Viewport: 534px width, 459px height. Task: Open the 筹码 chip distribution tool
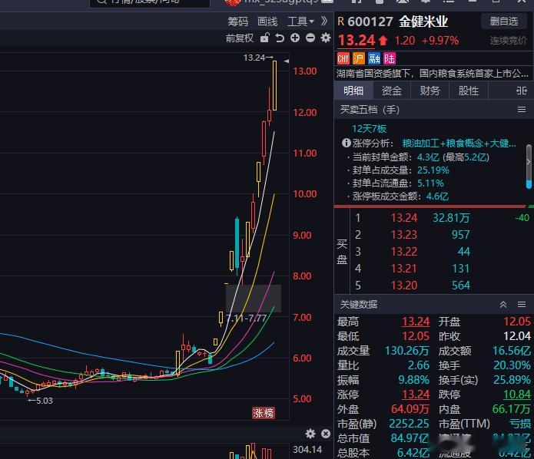pos(237,21)
